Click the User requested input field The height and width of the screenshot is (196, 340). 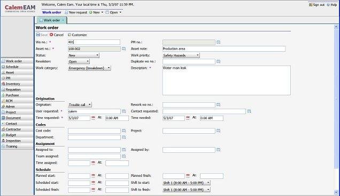94,111
